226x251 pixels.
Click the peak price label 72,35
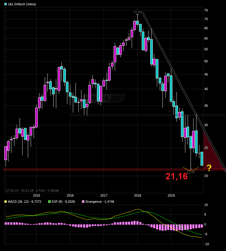pos(137,12)
